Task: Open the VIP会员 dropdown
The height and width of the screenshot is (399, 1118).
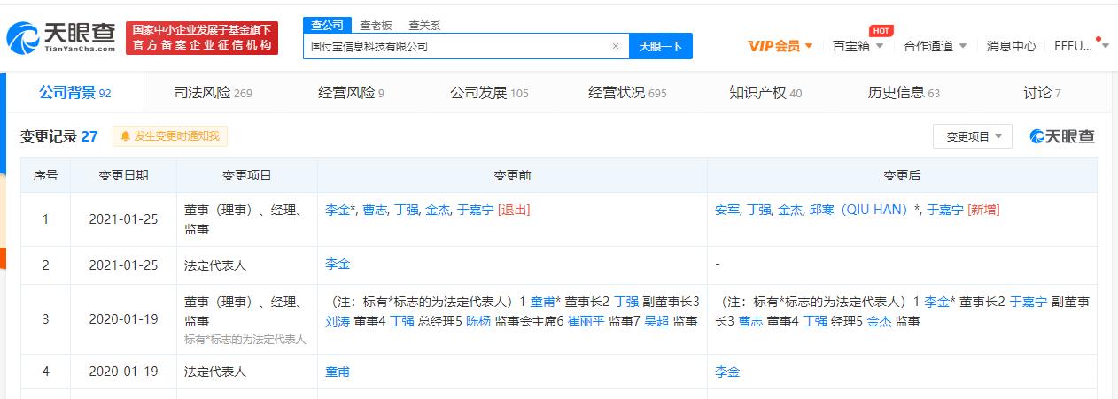Action: click(x=780, y=46)
